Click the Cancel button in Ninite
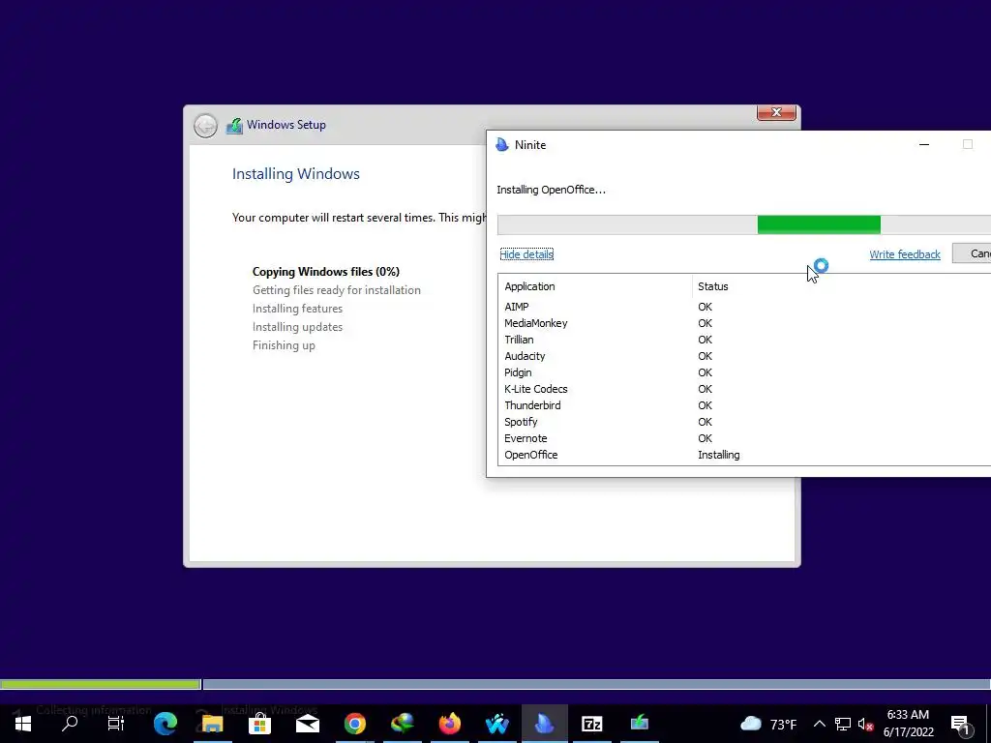Image resolution: width=991 pixels, height=743 pixels. (x=972, y=253)
